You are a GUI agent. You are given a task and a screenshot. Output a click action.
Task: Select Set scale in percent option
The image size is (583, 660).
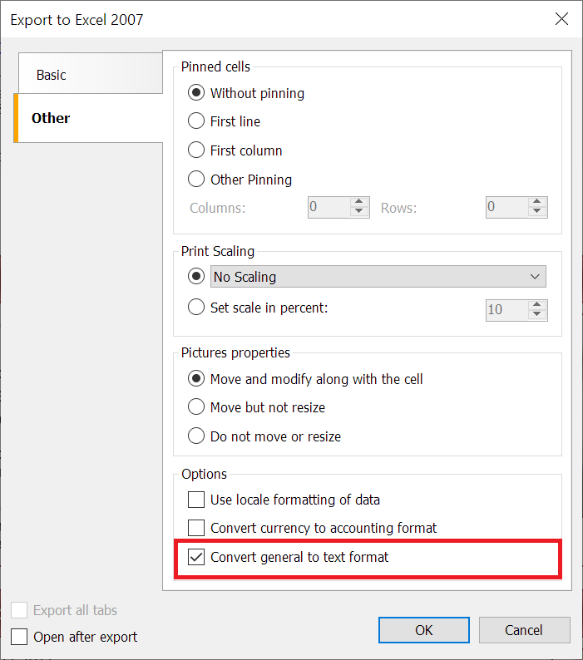tap(196, 308)
